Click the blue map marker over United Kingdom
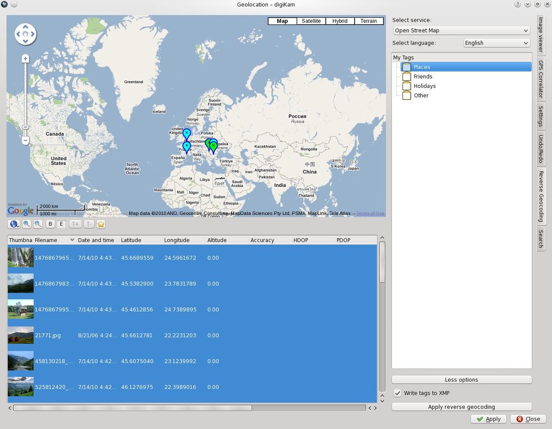Screen dimensions: 552x429 (x=187, y=133)
